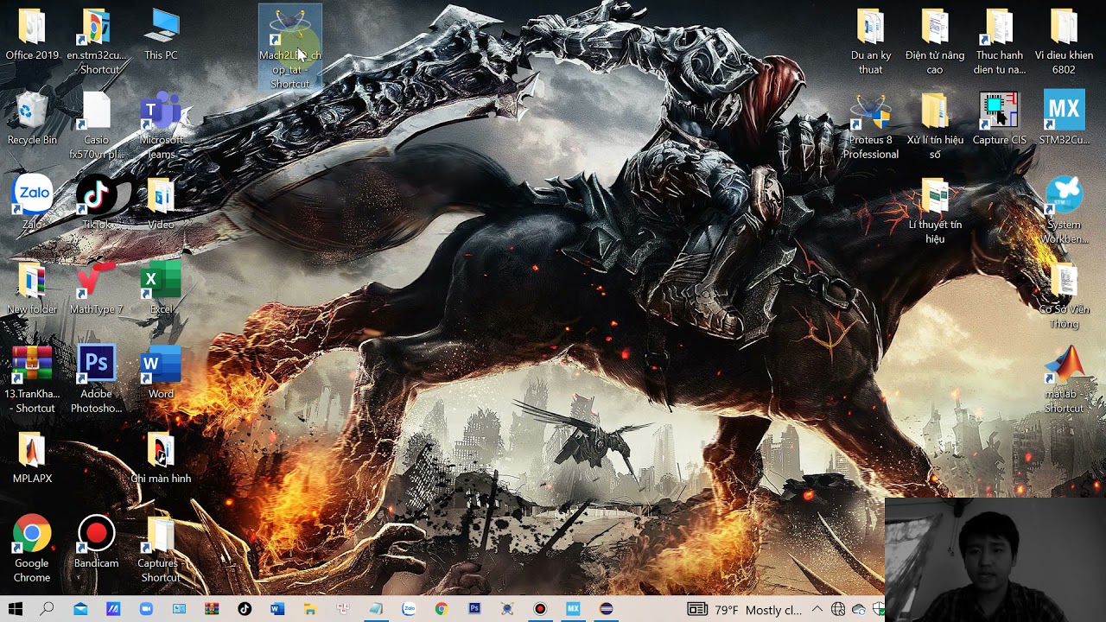Open Word from the taskbar

coord(277,609)
